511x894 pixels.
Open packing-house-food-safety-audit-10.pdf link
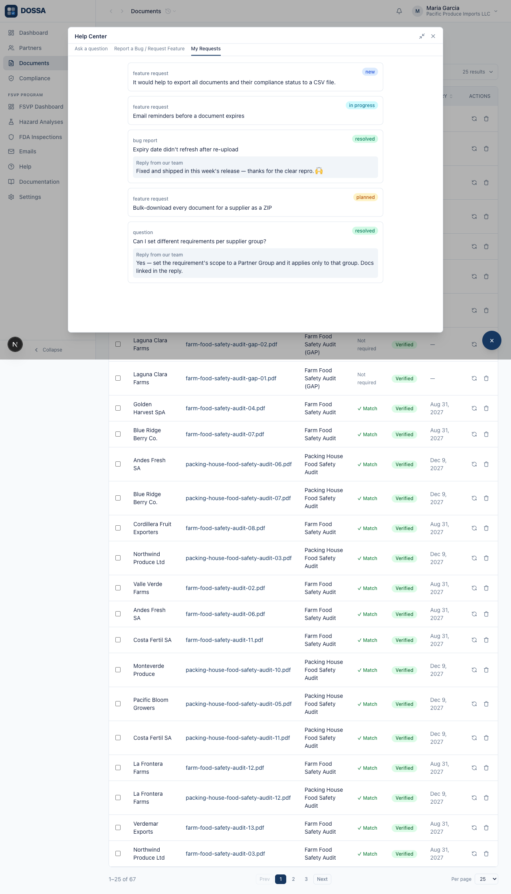pos(238,670)
